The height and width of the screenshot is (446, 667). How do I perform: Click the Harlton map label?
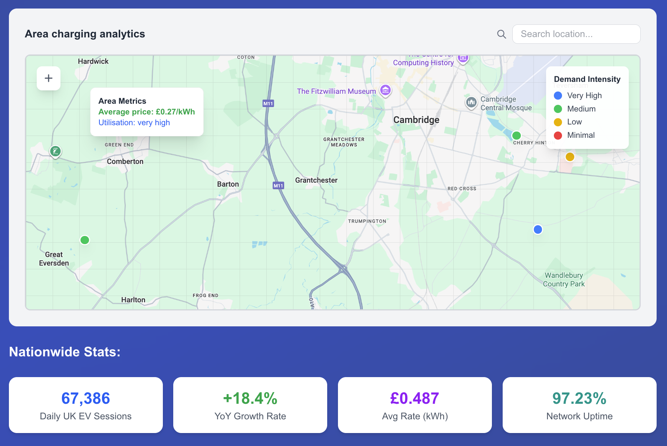coord(133,300)
